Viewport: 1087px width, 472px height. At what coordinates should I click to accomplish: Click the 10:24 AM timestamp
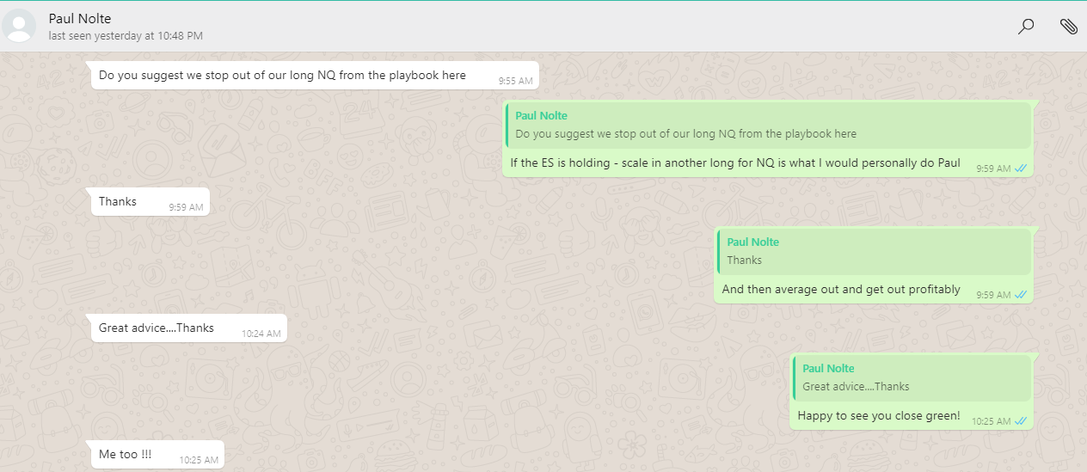261,333
